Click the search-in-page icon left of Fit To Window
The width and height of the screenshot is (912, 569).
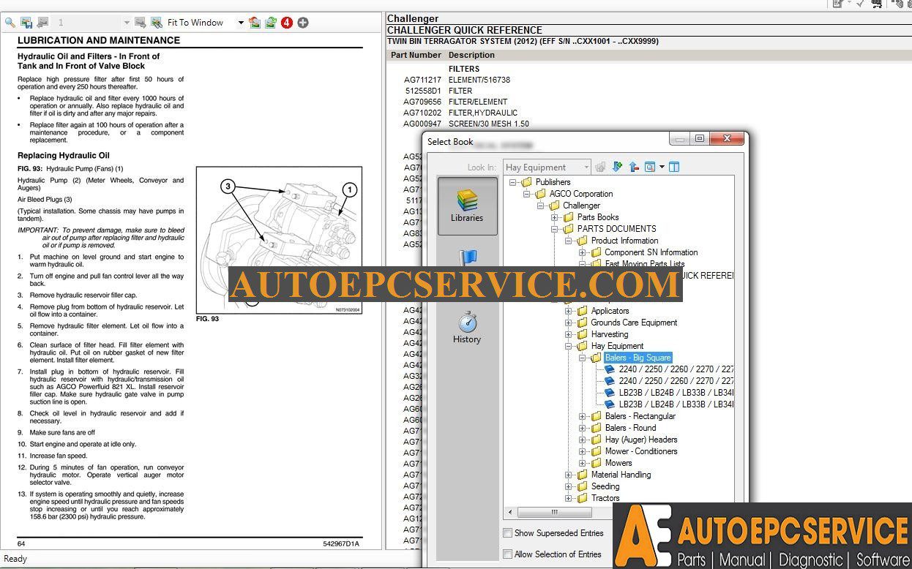coord(156,23)
